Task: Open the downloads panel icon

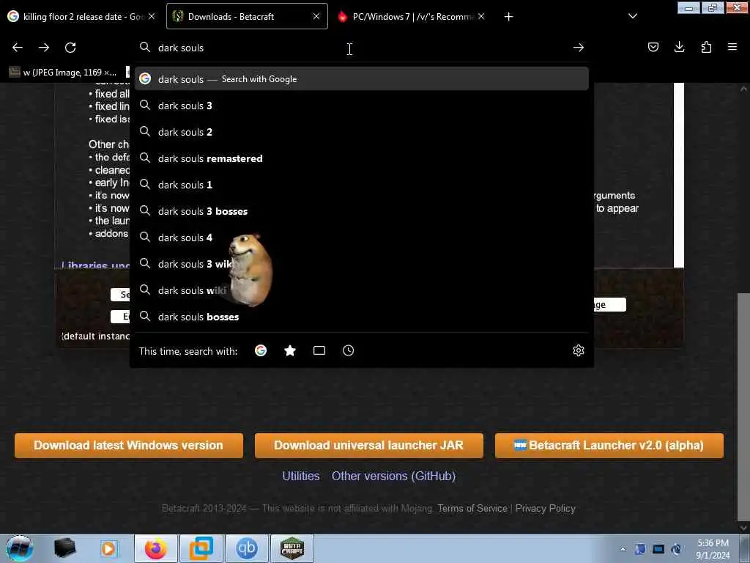Action: (x=679, y=47)
